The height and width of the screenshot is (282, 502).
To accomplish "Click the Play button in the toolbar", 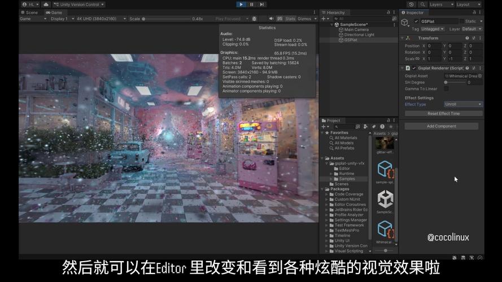I will [241, 5].
